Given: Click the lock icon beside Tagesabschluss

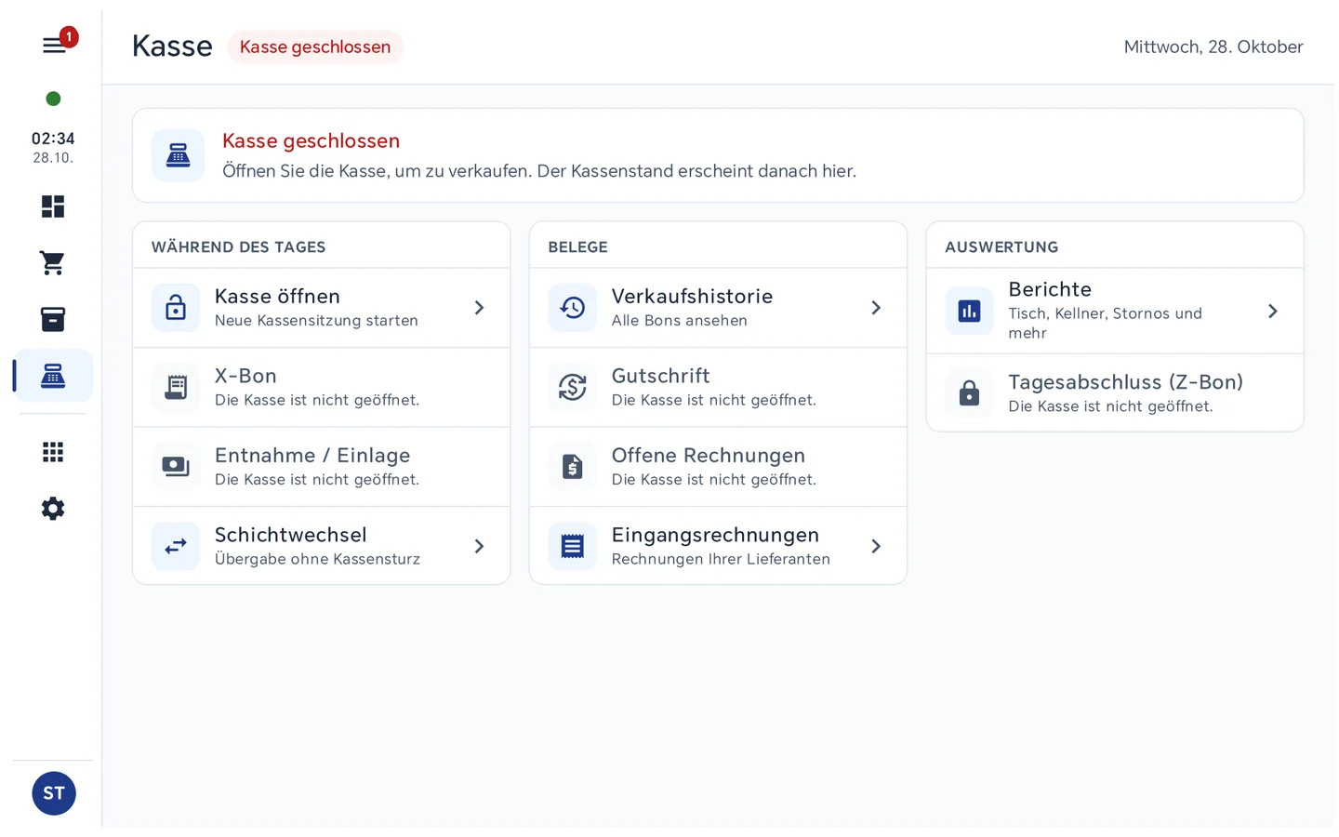Looking at the screenshot, I should coord(969,392).
